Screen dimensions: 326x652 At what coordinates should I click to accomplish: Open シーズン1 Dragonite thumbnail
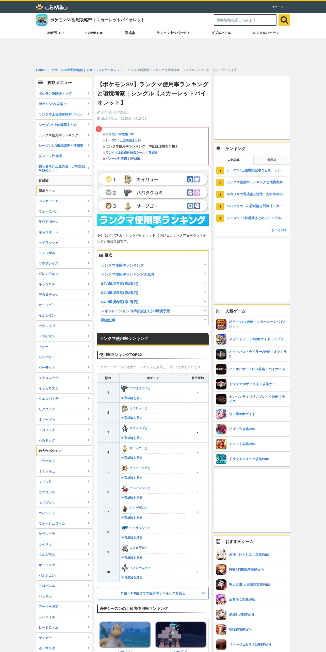click(x=125, y=634)
